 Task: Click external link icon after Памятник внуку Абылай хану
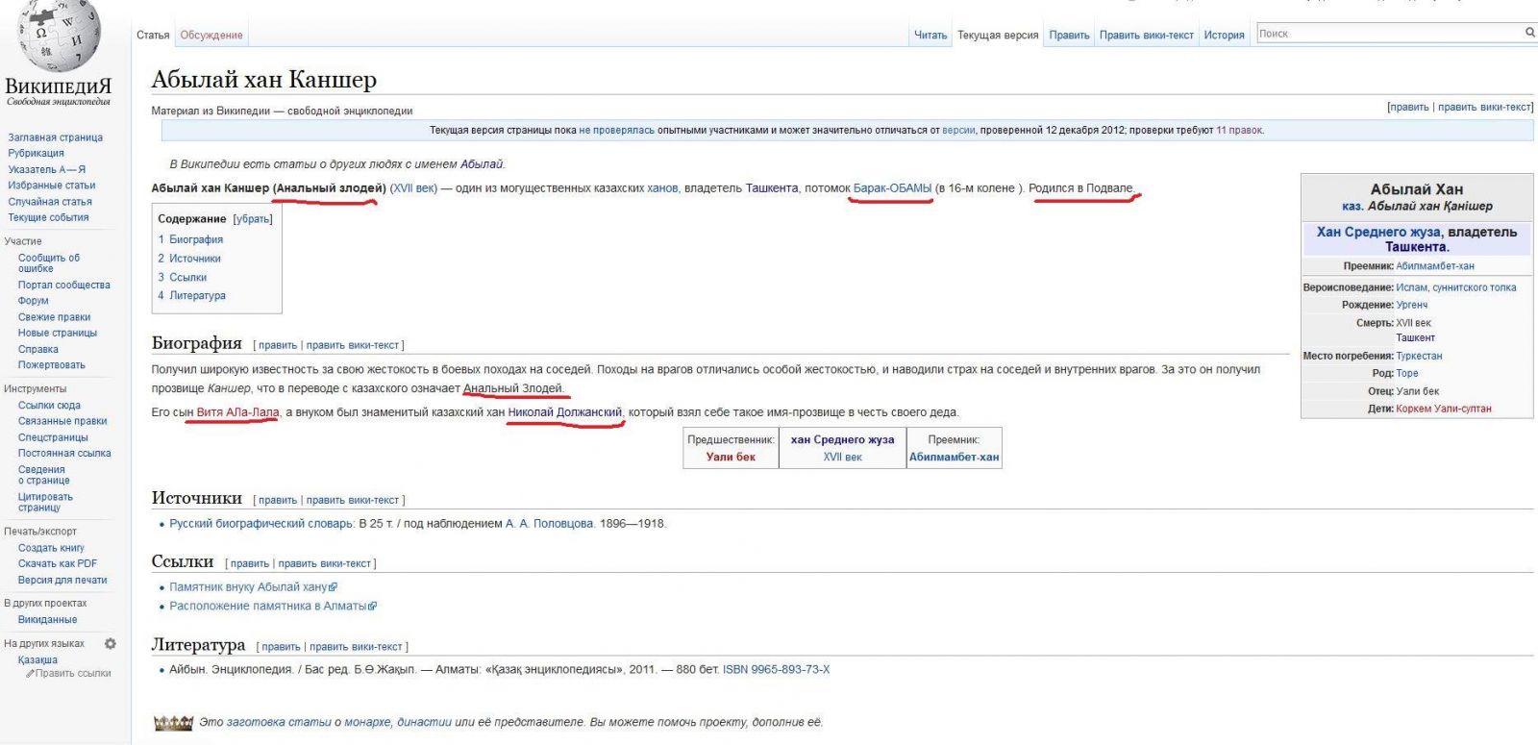(x=334, y=587)
